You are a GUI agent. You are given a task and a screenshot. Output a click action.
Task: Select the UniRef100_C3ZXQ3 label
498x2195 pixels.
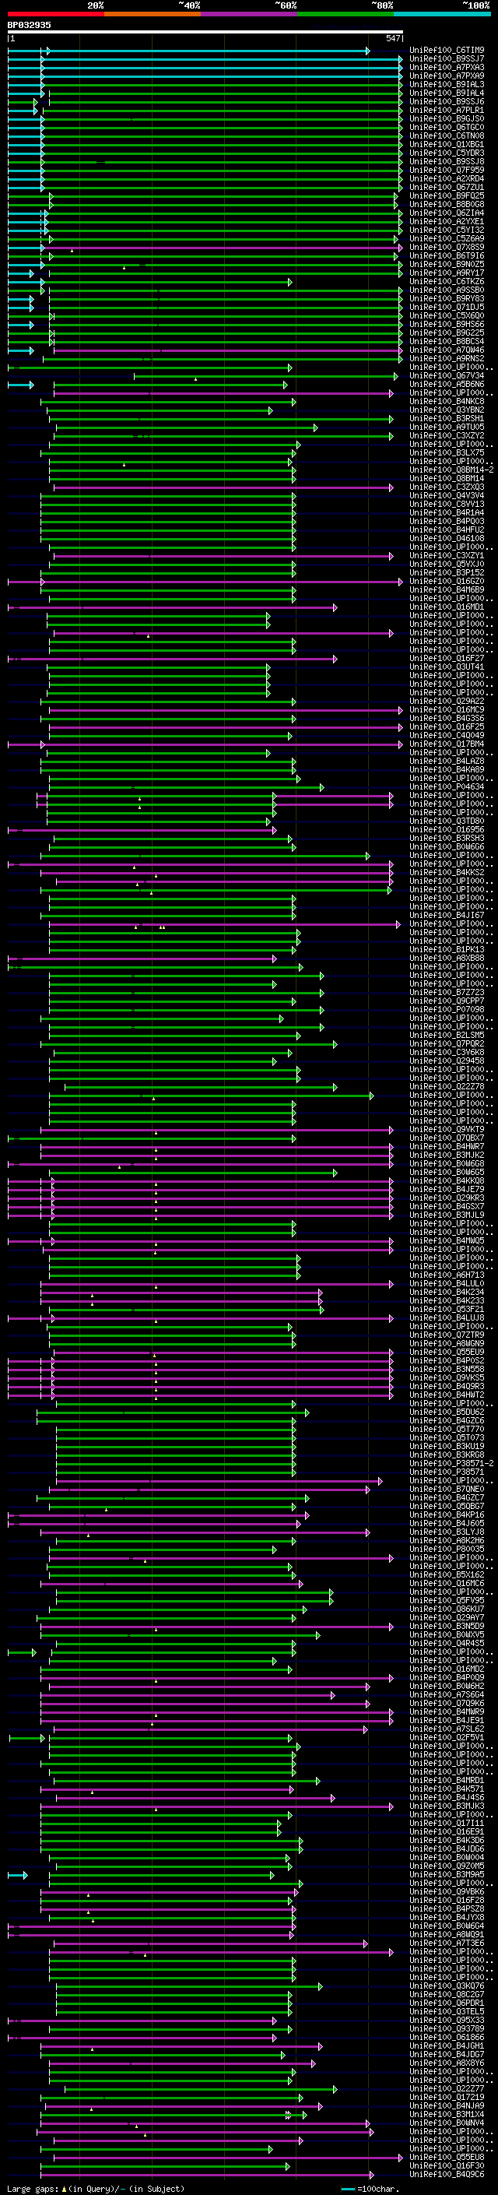tap(447, 487)
